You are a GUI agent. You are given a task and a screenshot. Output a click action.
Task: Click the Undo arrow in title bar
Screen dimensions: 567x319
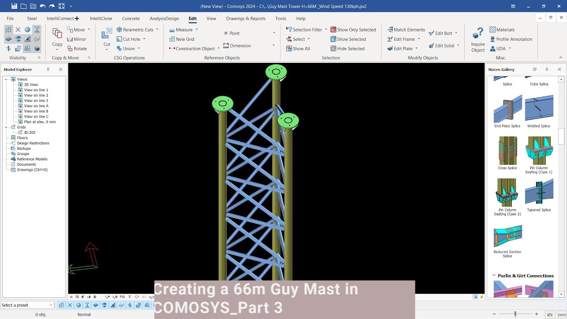coord(43,6)
